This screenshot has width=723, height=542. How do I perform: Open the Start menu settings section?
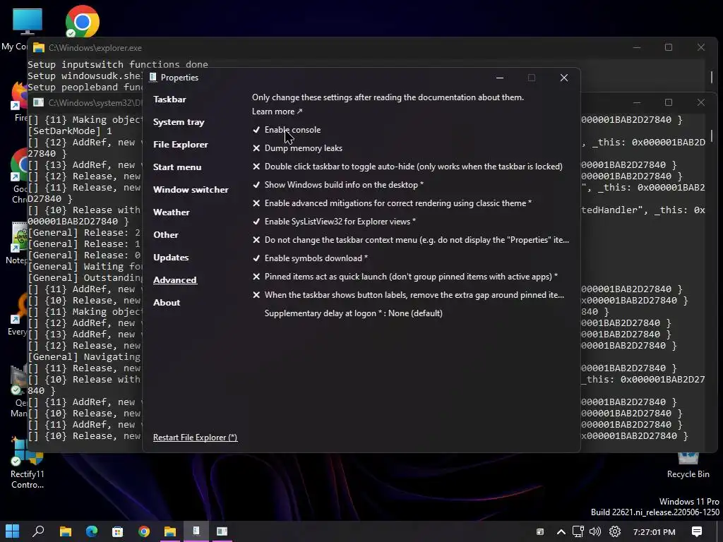(177, 167)
